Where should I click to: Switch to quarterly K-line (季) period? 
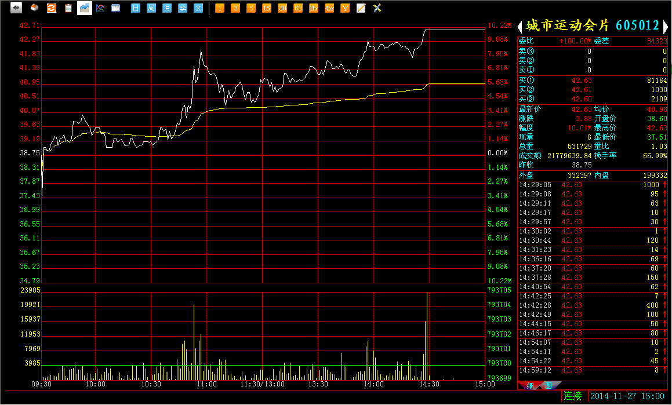[183, 8]
